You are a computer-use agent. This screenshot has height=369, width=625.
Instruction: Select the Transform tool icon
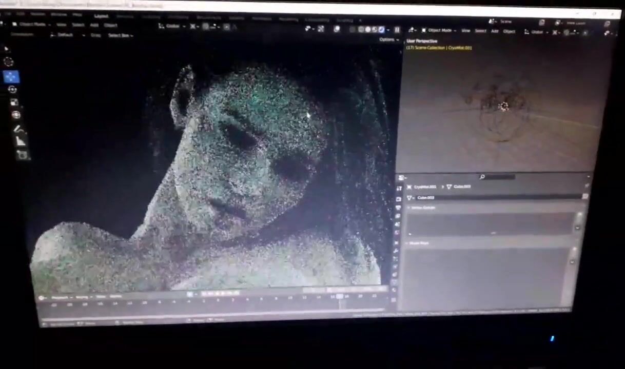point(15,115)
